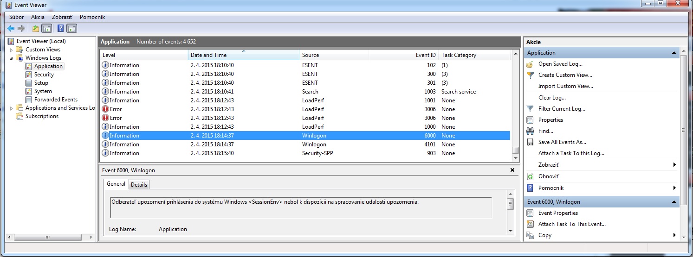Image resolution: width=693 pixels, height=257 pixels.
Task: Switch to the Details tab
Action: (x=139, y=185)
